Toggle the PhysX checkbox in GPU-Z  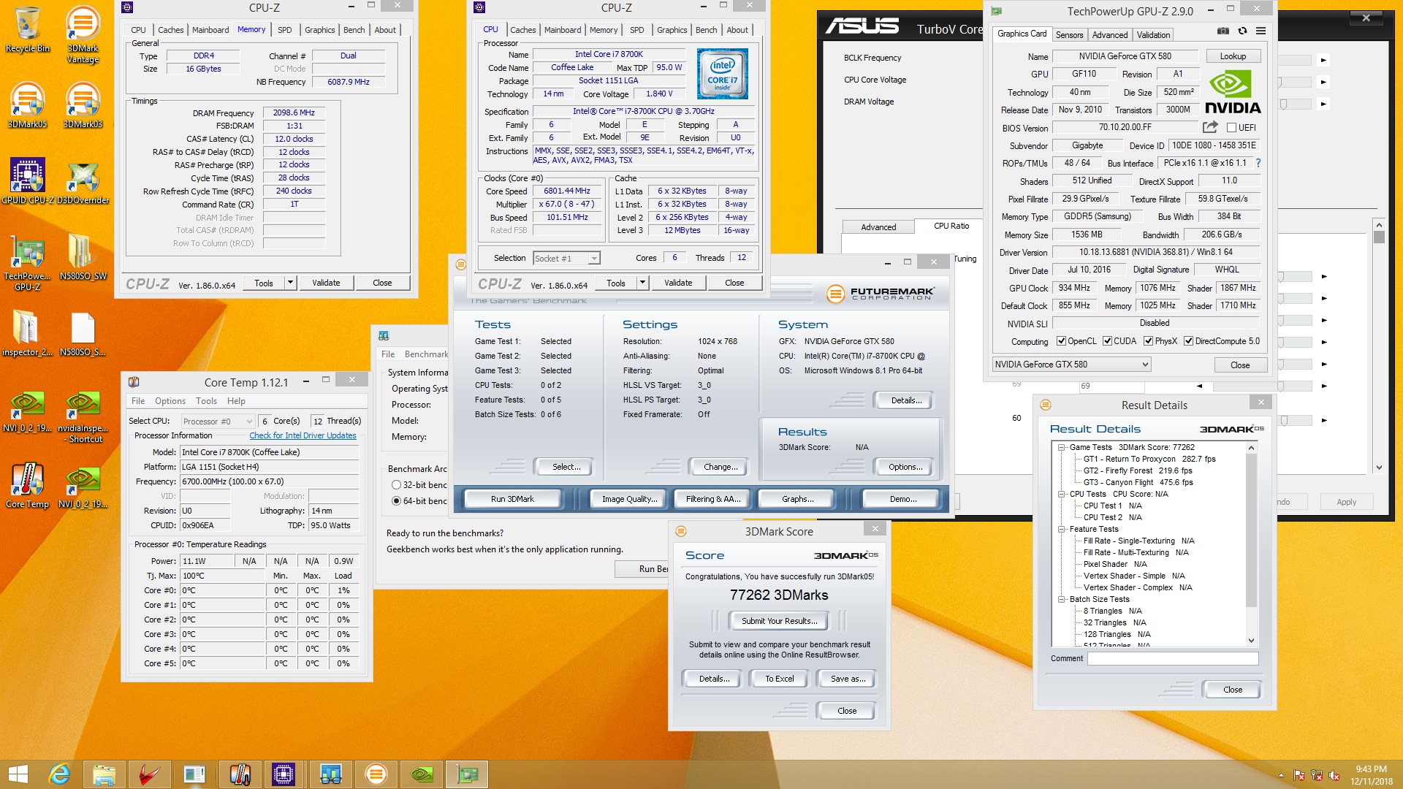coord(1148,341)
